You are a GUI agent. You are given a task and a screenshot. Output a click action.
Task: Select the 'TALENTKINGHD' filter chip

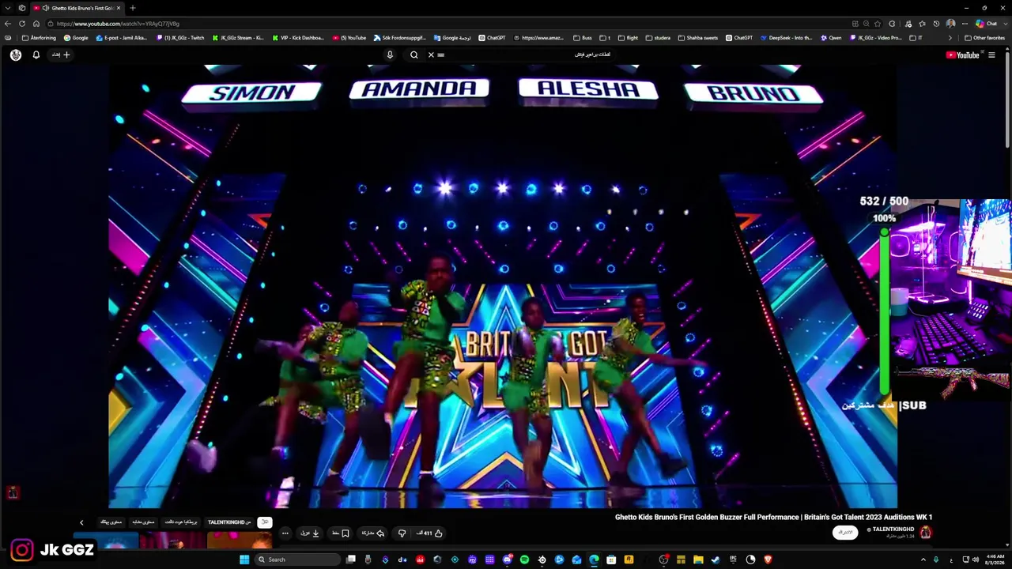(x=229, y=522)
